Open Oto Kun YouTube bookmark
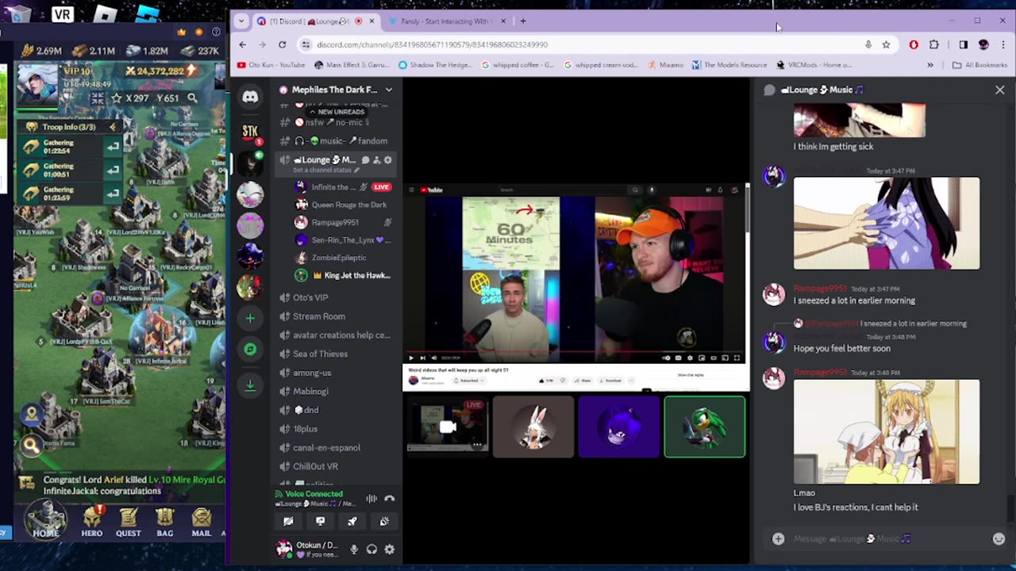 click(271, 65)
